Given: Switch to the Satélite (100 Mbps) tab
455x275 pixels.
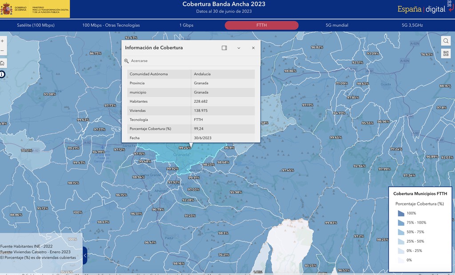Looking at the screenshot, I should (36, 25).
